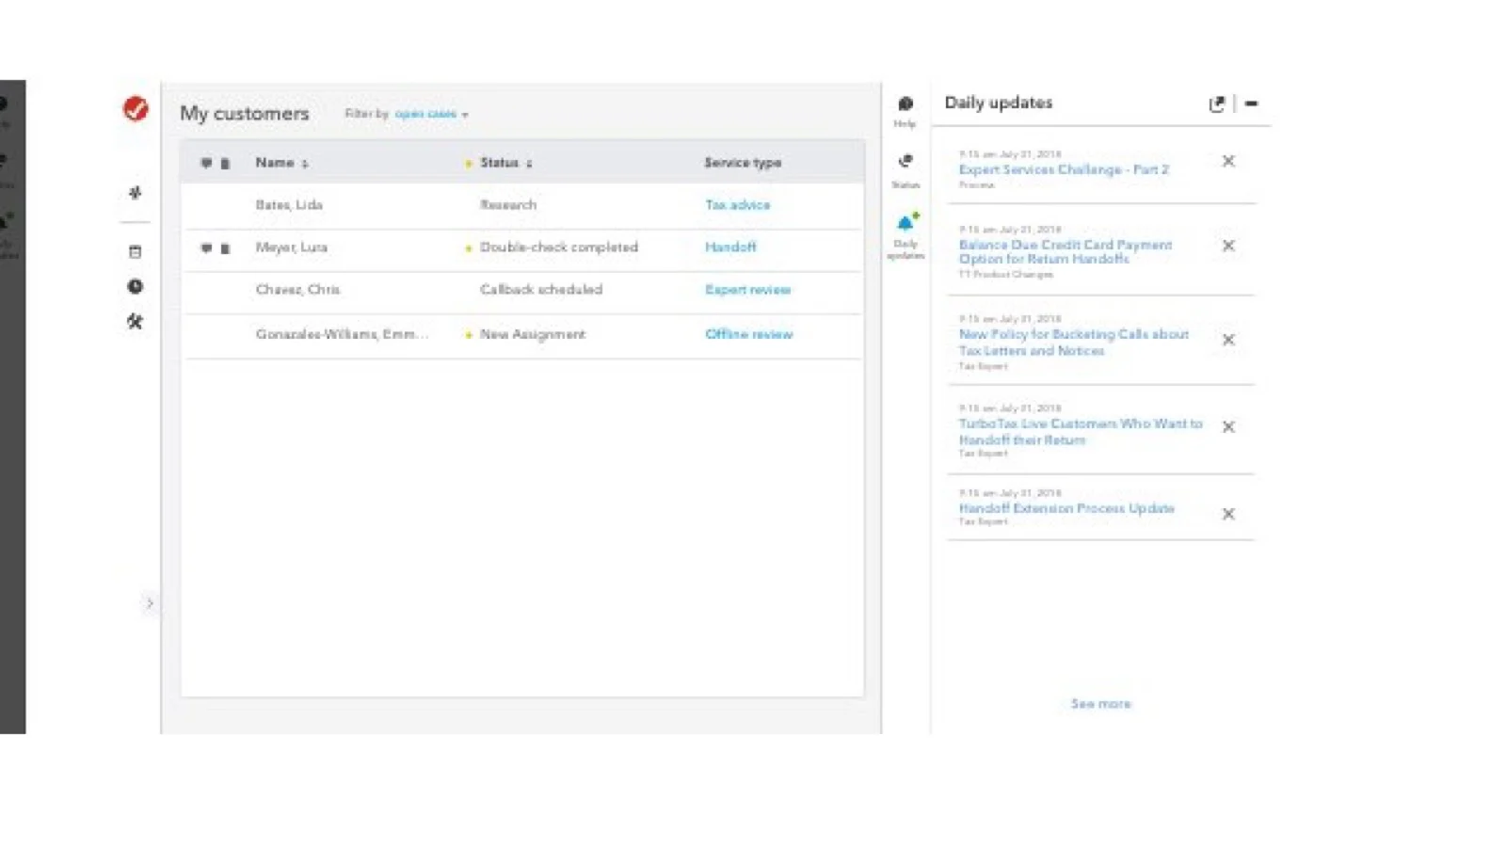The image size is (1506, 847).
Task: Dismiss TurboTax Live Customers handoff update
Action: tap(1228, 426)
